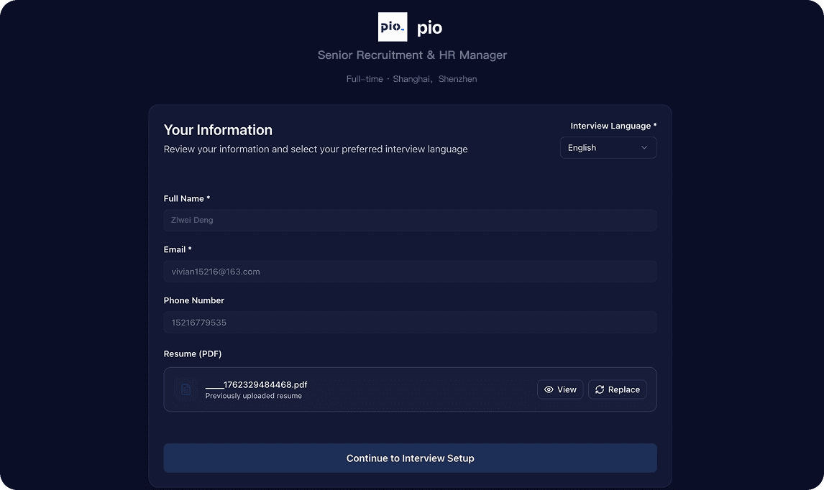Image resolution: width=824 pixels, height=490 pixels.
Task: Click the Full Name label
Action: click(186, 198)
